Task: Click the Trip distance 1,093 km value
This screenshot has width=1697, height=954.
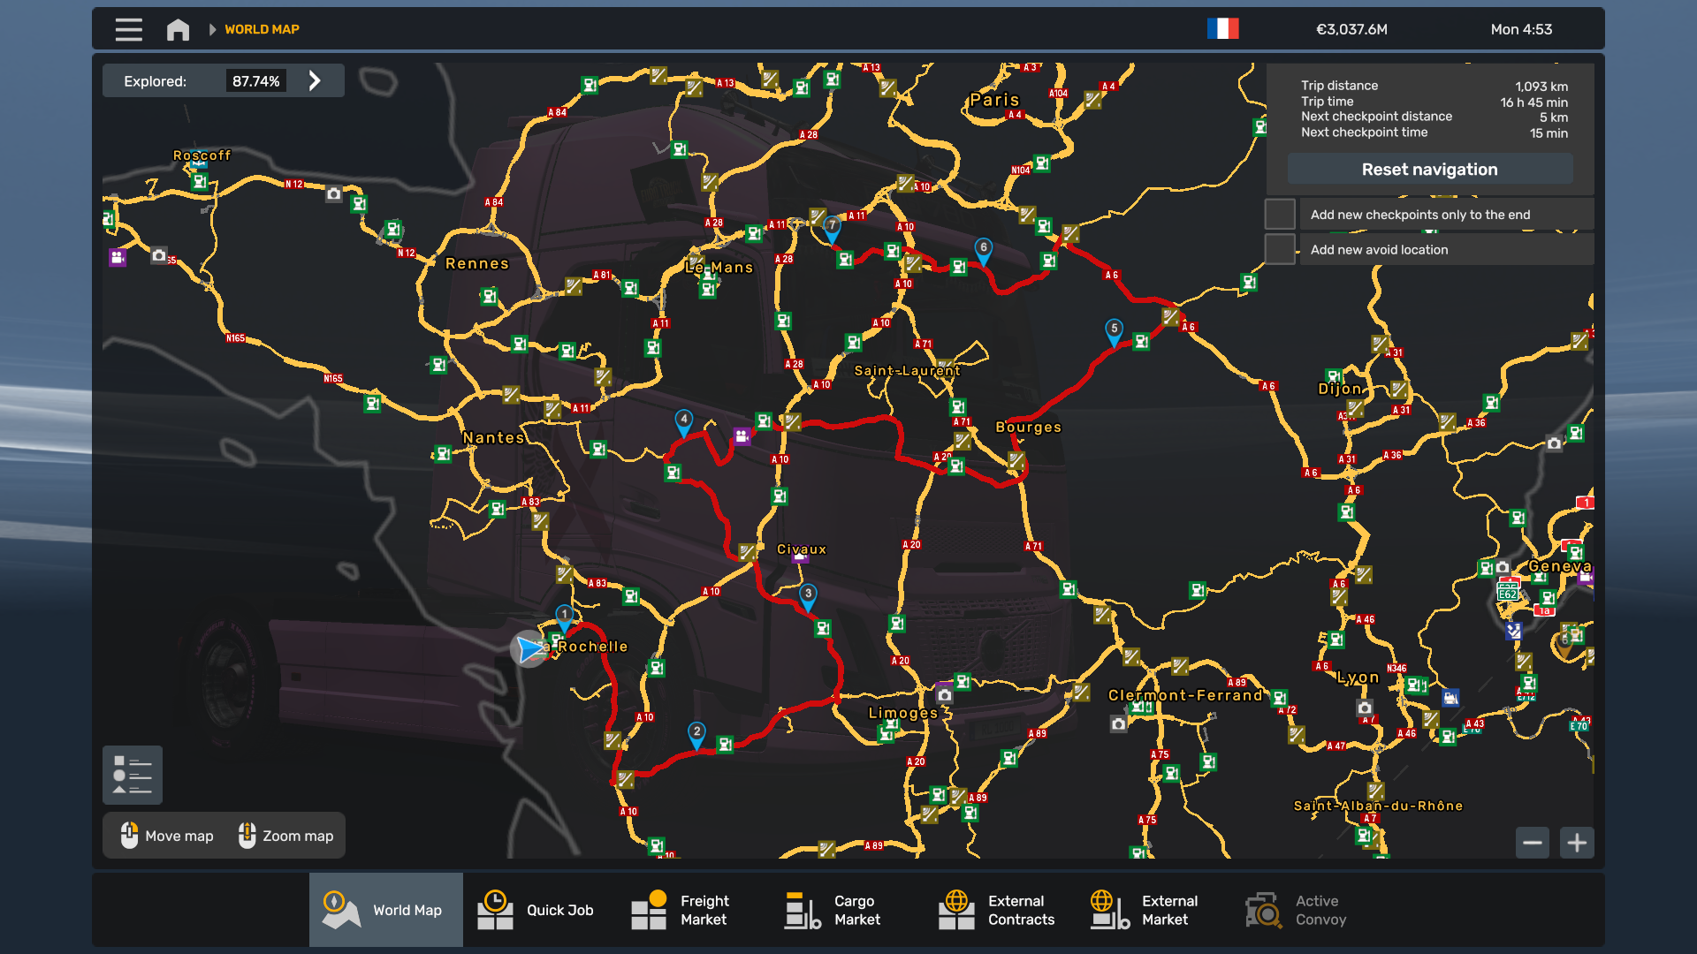Action: [1541, 87]
